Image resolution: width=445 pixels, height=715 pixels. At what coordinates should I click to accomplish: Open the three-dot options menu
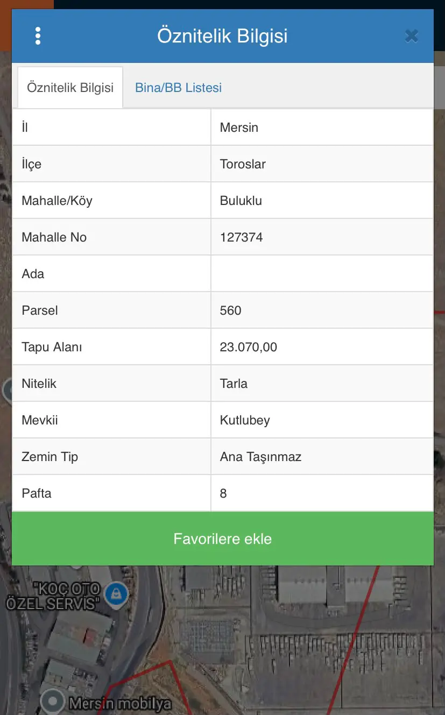38,36
